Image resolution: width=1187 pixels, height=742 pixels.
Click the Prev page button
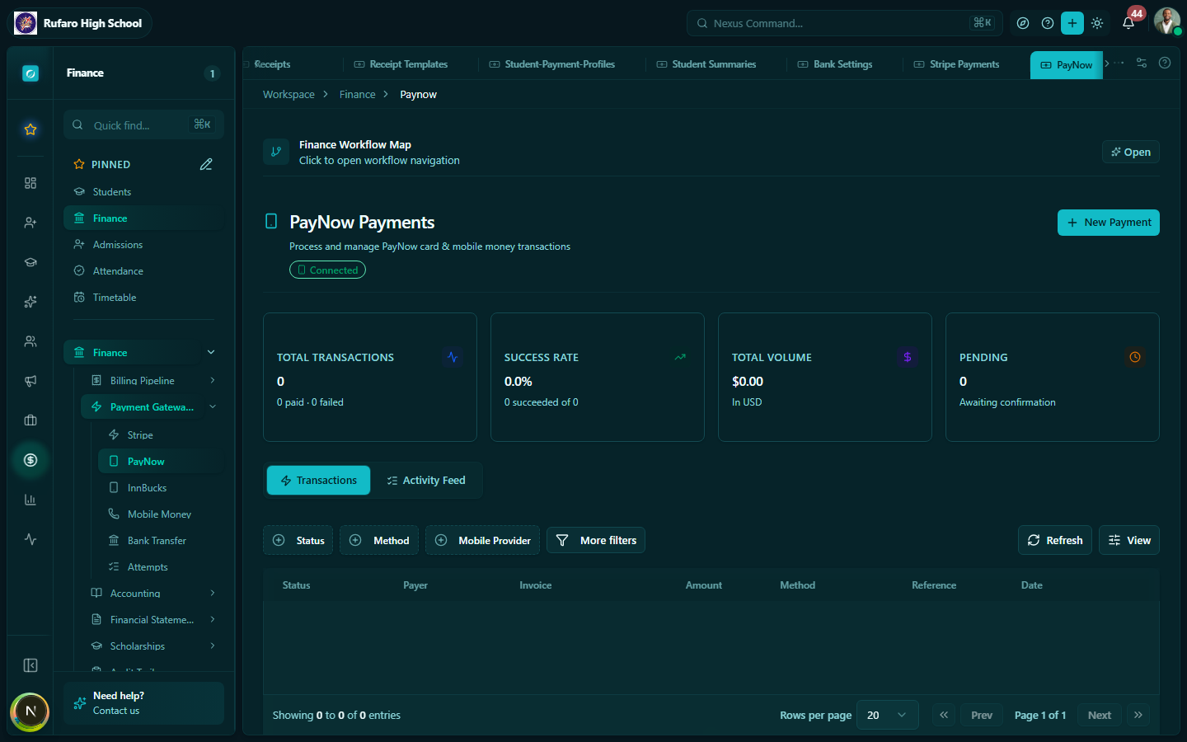click(x=982, y=715)
